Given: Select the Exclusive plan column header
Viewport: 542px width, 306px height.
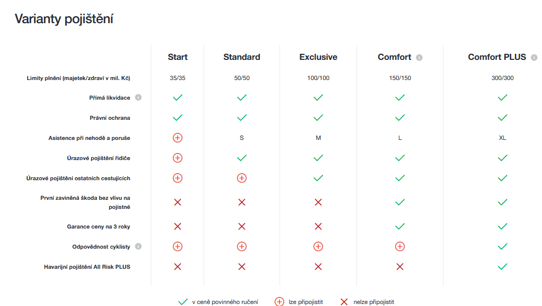Looking at the screenshot, I should pos(318,57).
